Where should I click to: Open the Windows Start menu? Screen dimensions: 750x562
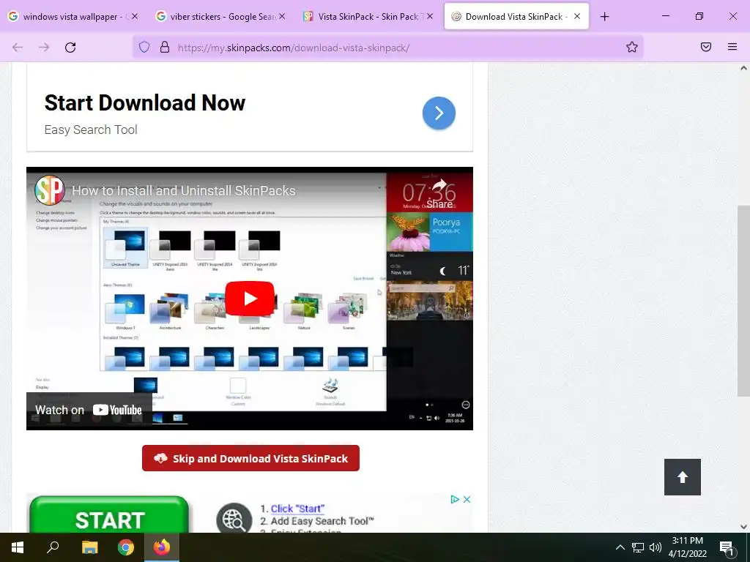18,547
